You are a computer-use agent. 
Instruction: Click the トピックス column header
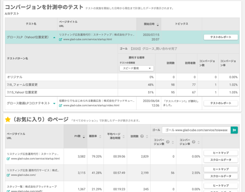182,24
